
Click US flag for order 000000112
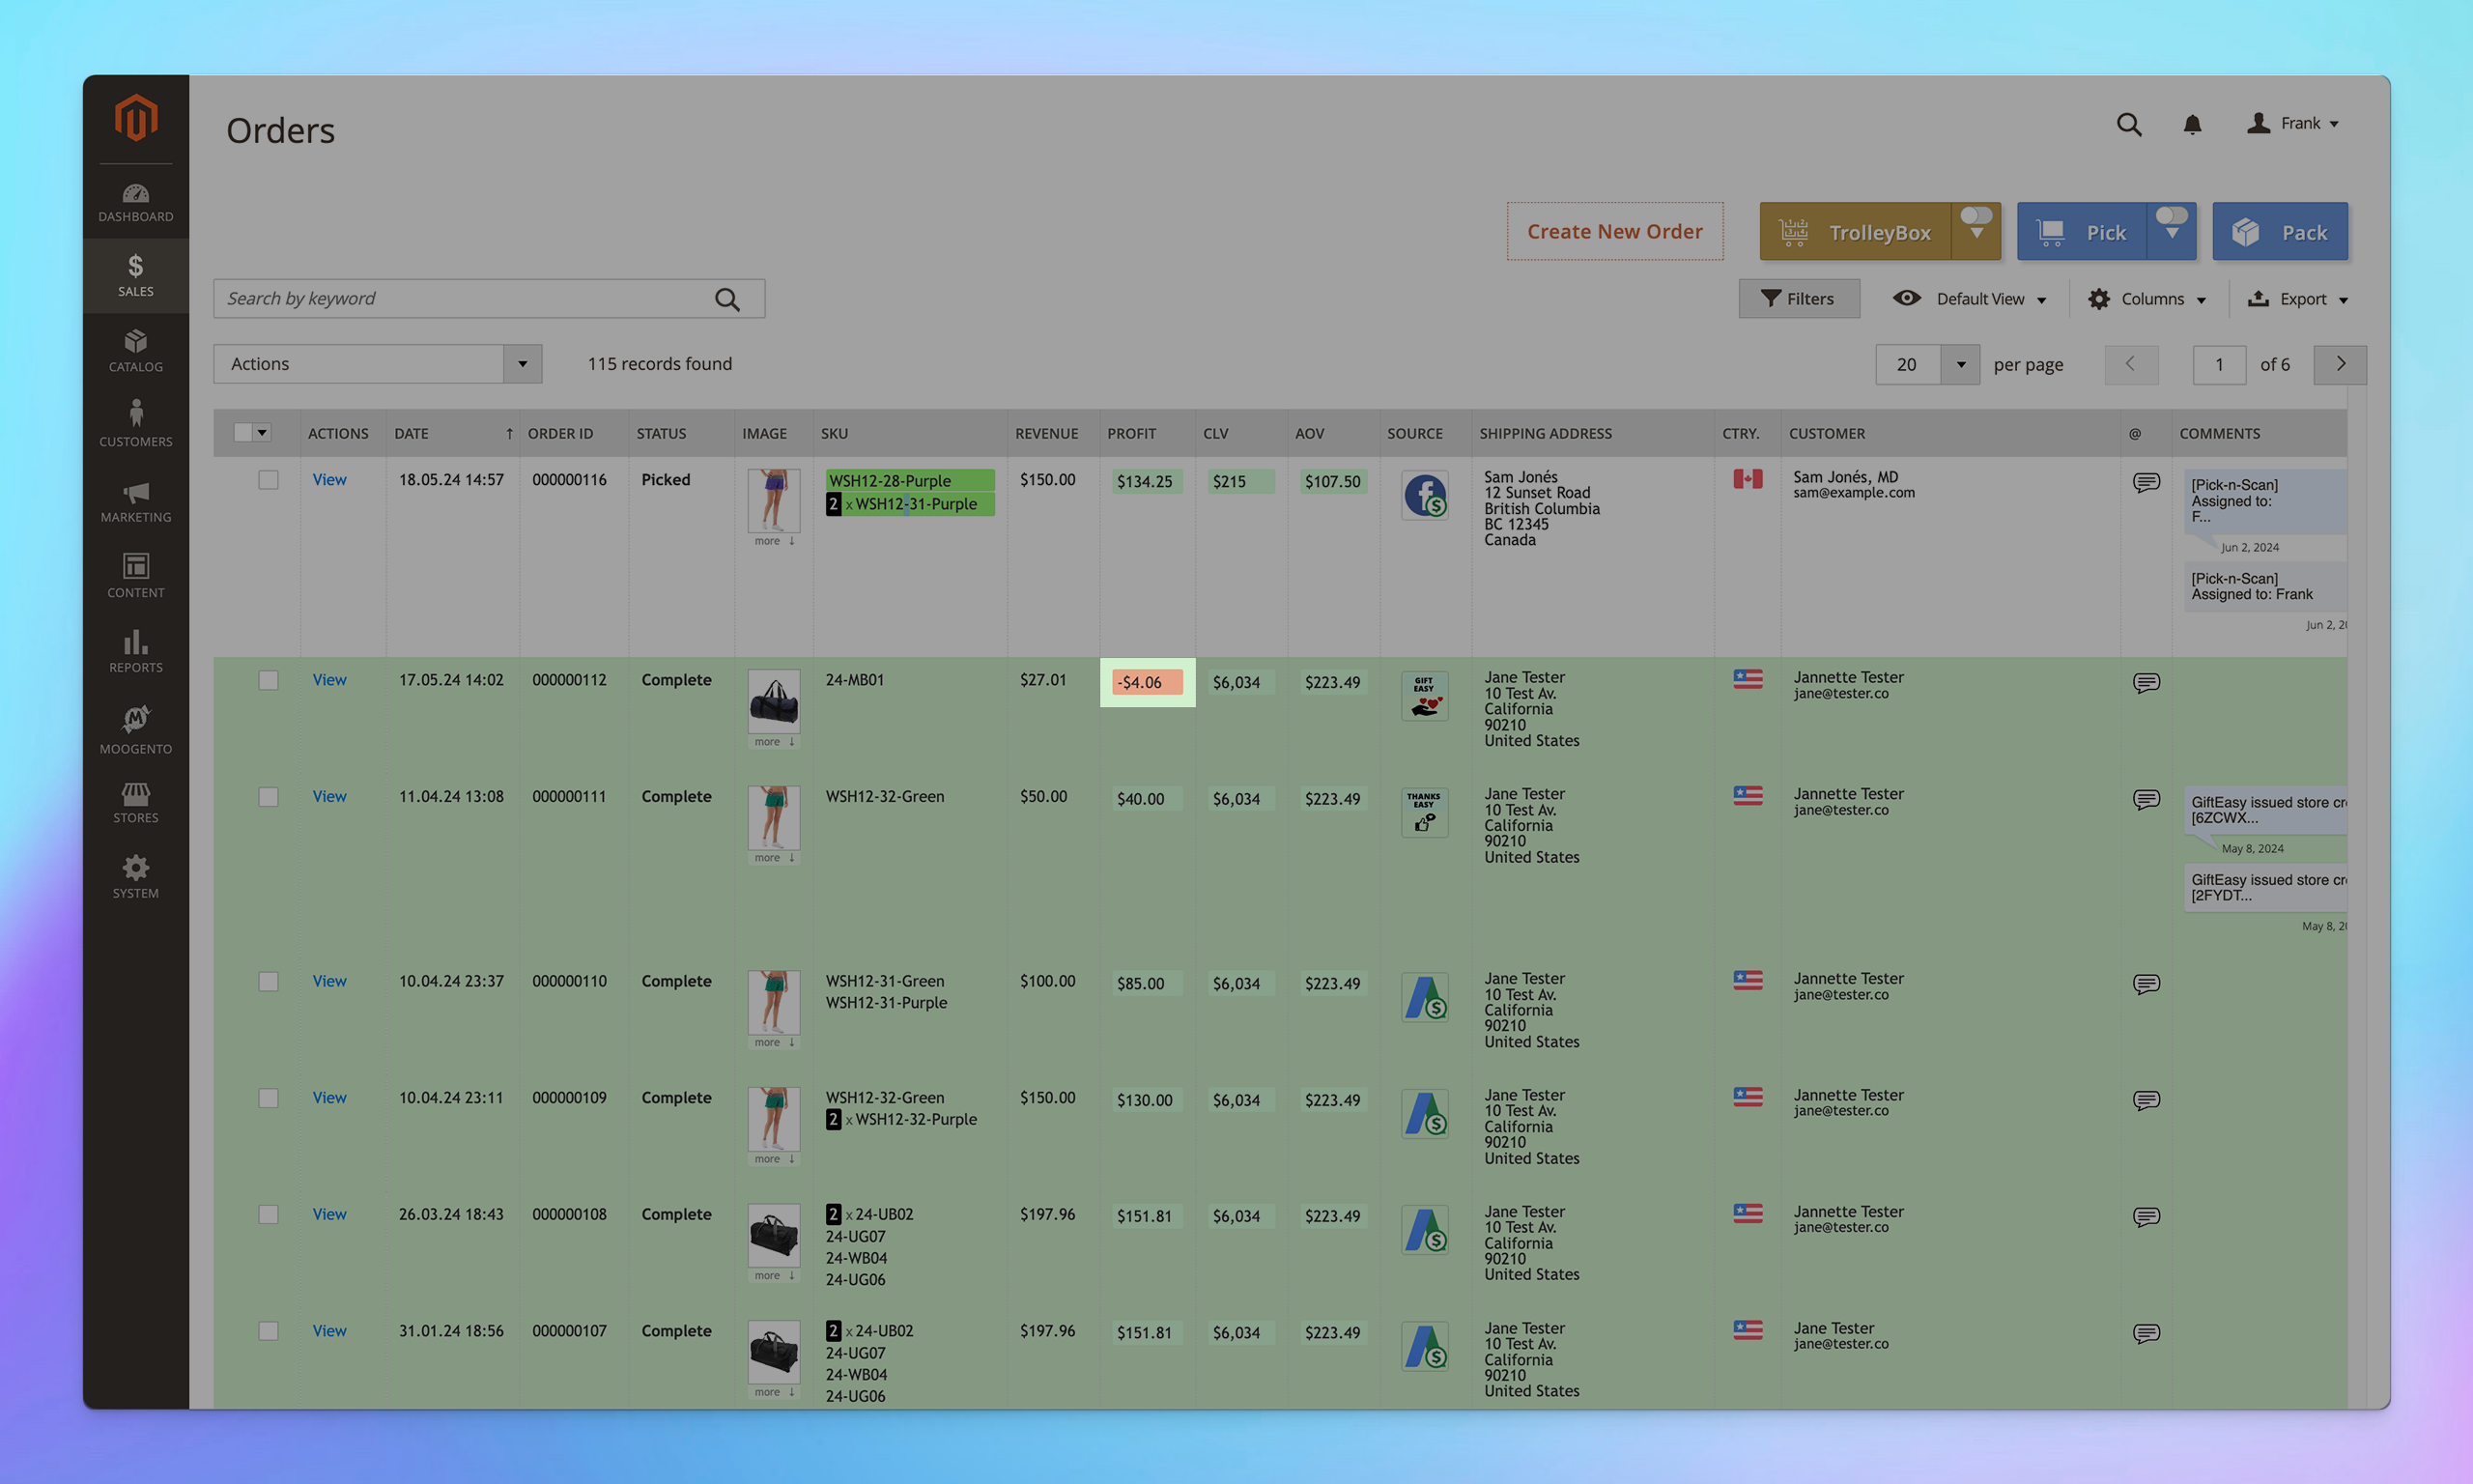pos(1748,679)
